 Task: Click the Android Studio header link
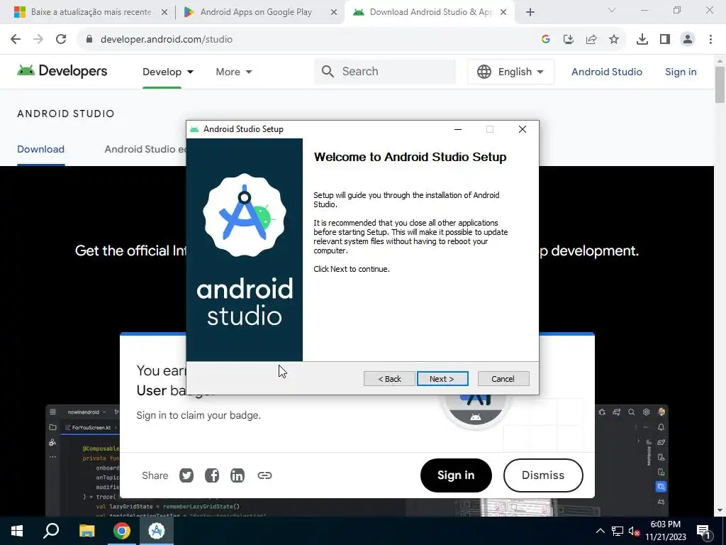pos(607,72)
